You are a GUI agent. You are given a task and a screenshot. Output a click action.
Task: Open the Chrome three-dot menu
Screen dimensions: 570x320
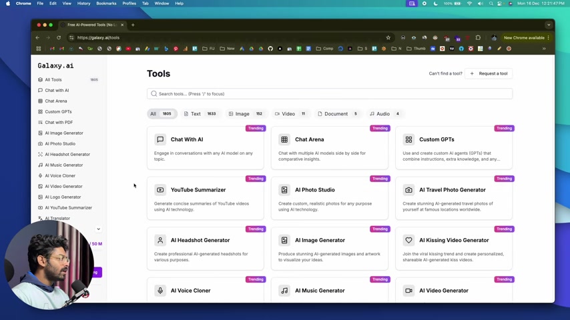pyautogui.click(x=549, y=38)
